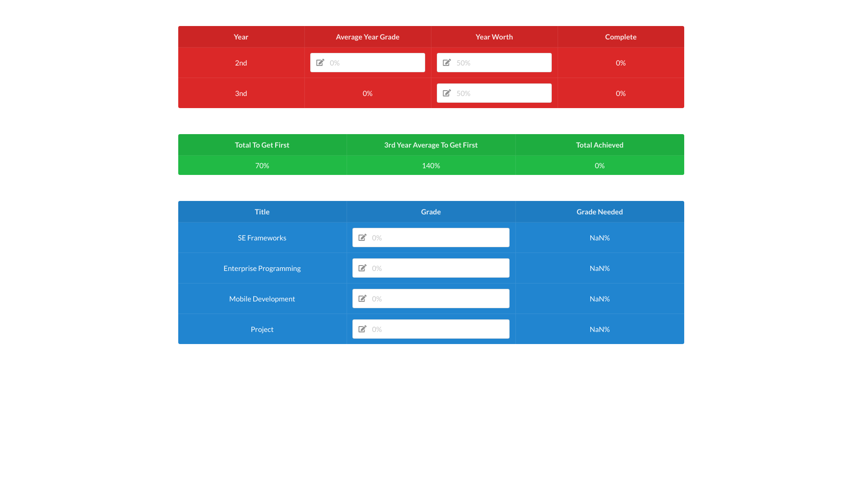This screenshot has height=497, width=862.
Task: Click the edit icon beside SE Frameworks grade input
Action: pyautogui.click(x=363, y=237)
